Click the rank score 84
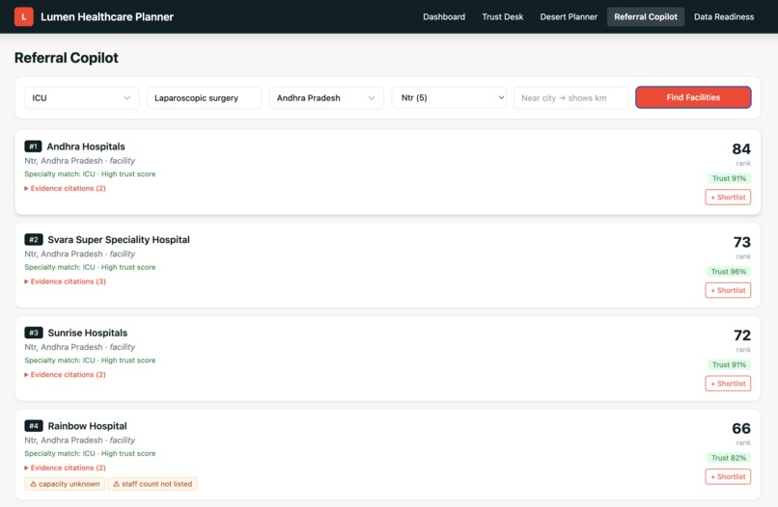The width and height of the screenshot is (778, 507). pyautogui.click(x=741, y=149)
